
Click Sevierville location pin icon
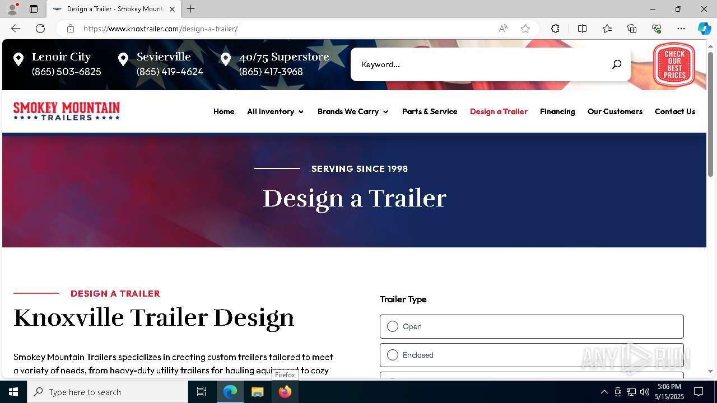click(x=123, y=59)
